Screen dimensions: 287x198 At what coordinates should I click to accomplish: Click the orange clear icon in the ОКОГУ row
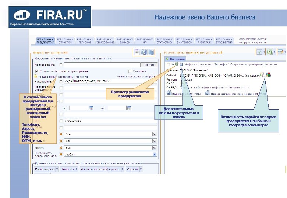click(61, 148)
